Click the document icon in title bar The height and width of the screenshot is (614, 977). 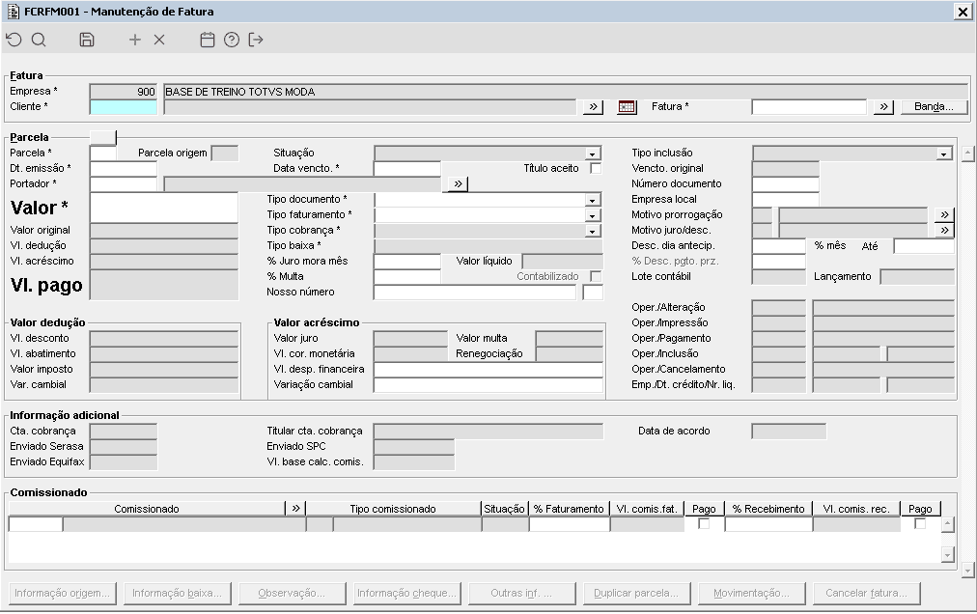(14, 12)
